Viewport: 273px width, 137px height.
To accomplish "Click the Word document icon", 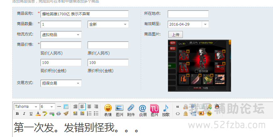I will click(x=194, y=107).
